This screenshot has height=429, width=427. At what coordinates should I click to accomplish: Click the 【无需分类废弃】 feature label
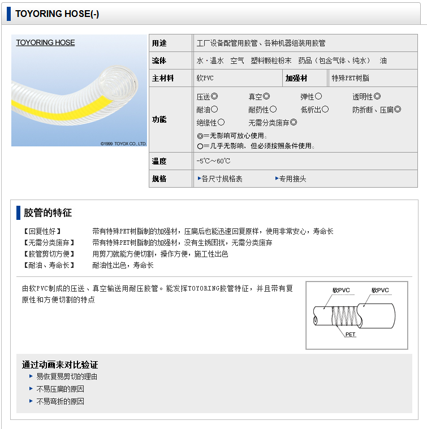pyautogui.click(x=49, y=242)
